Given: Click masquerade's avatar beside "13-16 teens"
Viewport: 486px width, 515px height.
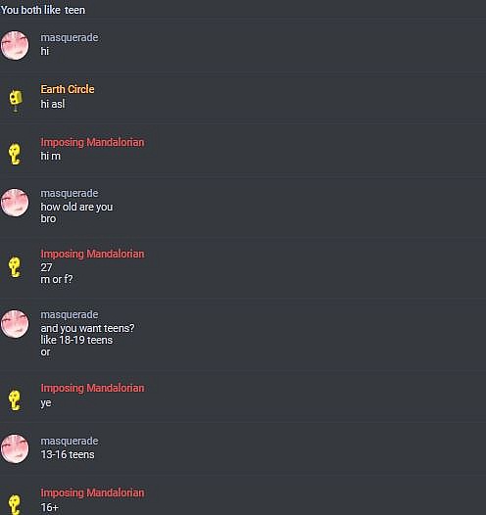Looking at the screenshot, I should coord(15,448).
